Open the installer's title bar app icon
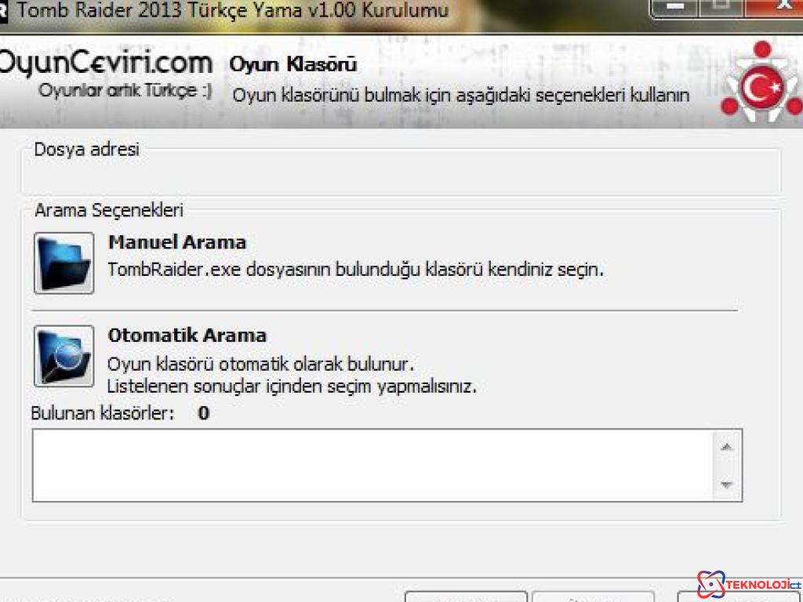Image resolution: width=803 pixels, height=602 pixels. tap(3, 10)
